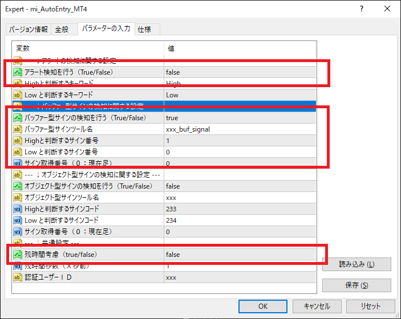
Task: Click the icon beside オブジェクト型サインの検知を行う
Action: coord(18,186)
